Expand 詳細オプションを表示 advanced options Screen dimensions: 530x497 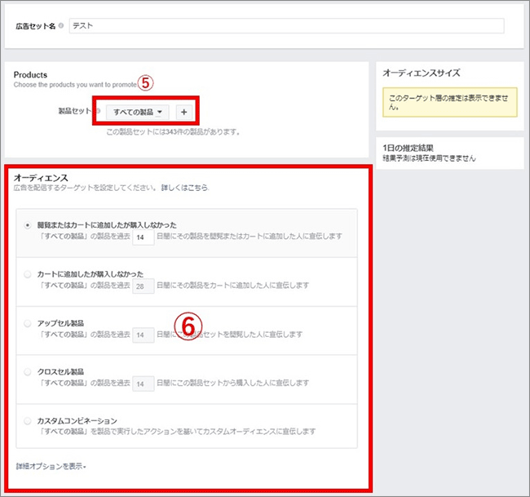[x=51, y=466]
